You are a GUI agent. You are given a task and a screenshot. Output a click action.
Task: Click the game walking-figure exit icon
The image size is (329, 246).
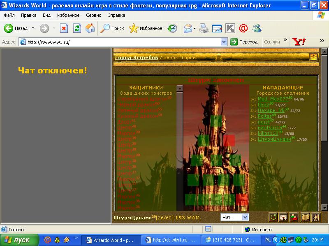point(316,217)
